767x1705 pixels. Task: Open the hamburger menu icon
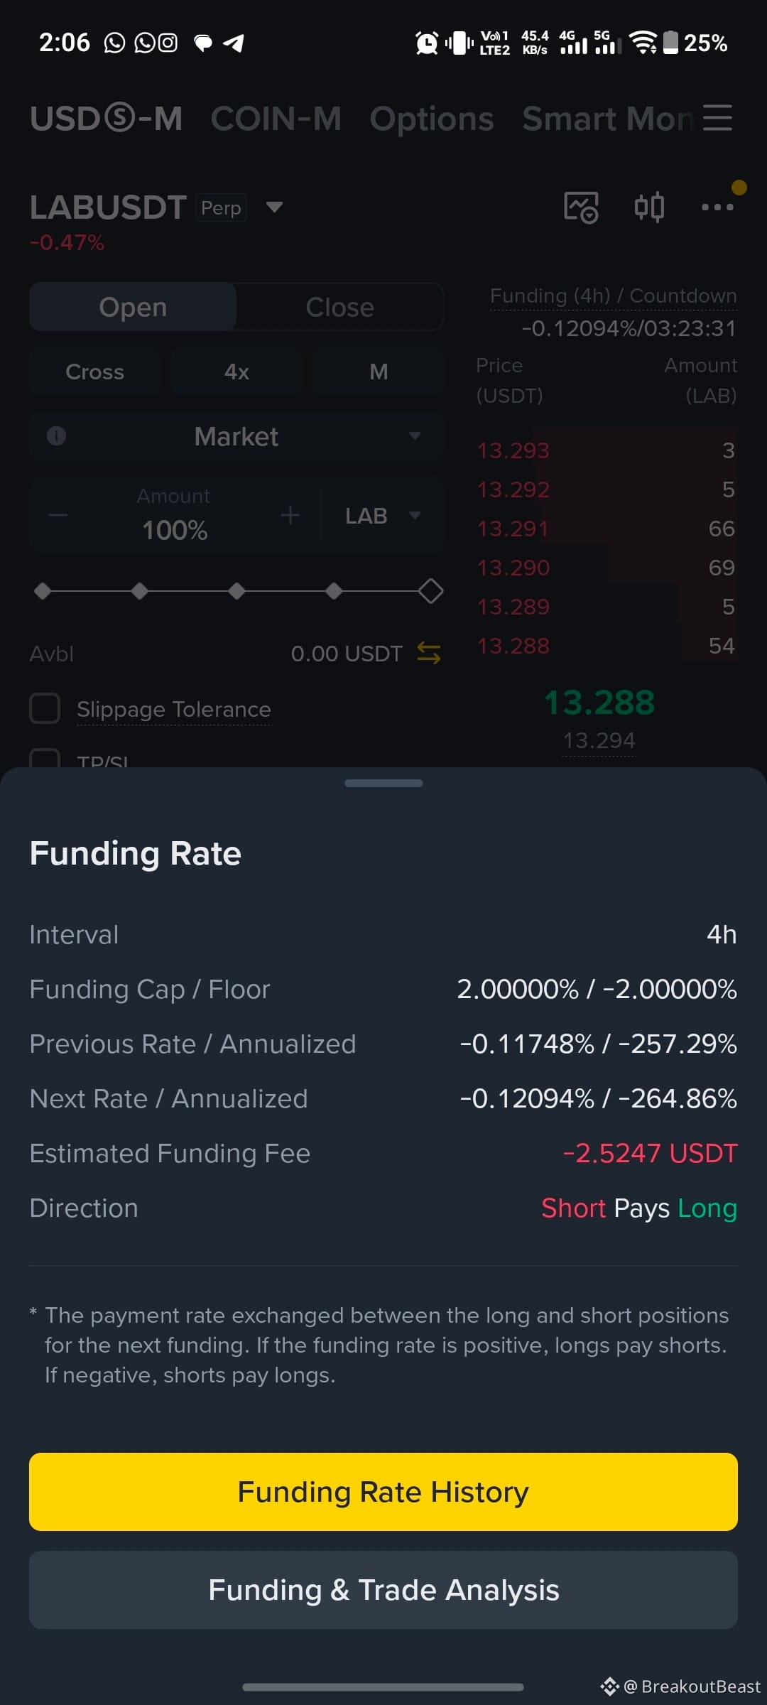(717, 117)
